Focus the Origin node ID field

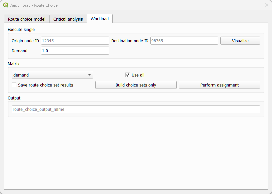[75, 41]
